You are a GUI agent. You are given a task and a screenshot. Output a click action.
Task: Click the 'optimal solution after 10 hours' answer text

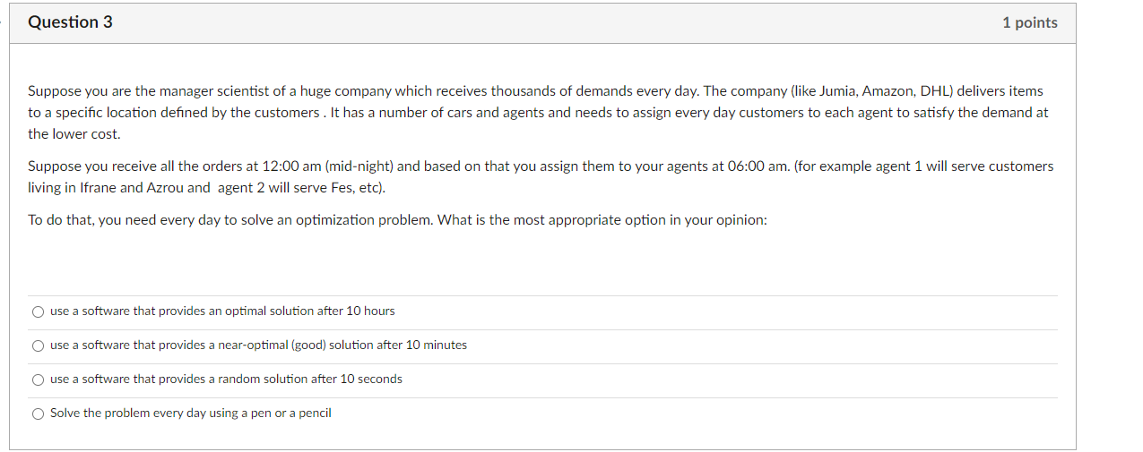click(222, 311)
